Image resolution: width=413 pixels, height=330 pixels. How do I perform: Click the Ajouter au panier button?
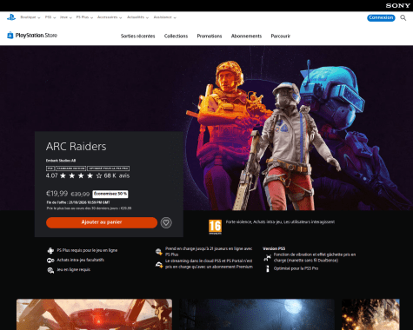point(102,222)
